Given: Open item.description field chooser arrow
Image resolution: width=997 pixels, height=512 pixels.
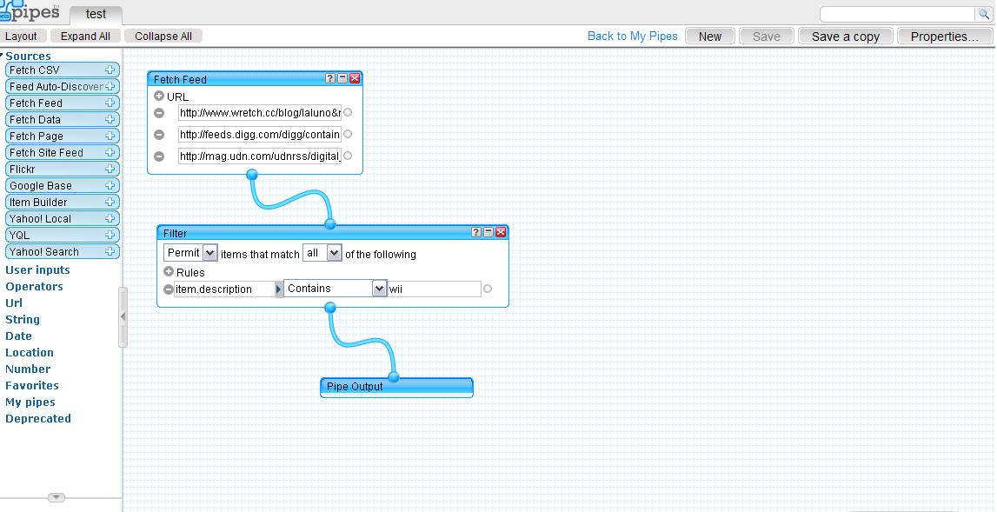Looking at the screenshot, I should pyautogui.click(x=278, y=289).
